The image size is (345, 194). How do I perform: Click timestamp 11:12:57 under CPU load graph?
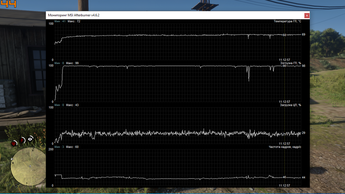[284, 144]
